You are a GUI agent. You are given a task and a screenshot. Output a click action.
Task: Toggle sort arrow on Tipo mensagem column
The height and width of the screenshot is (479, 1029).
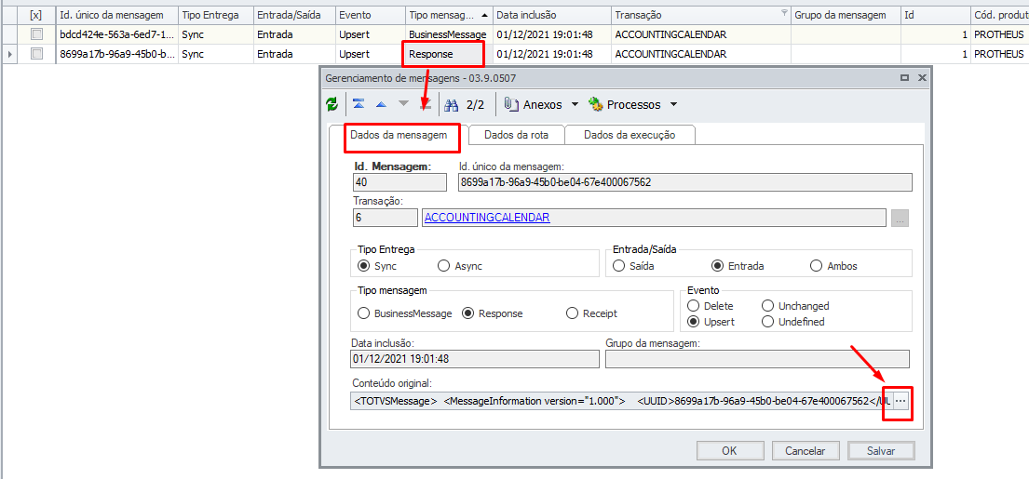click(484, 15)
